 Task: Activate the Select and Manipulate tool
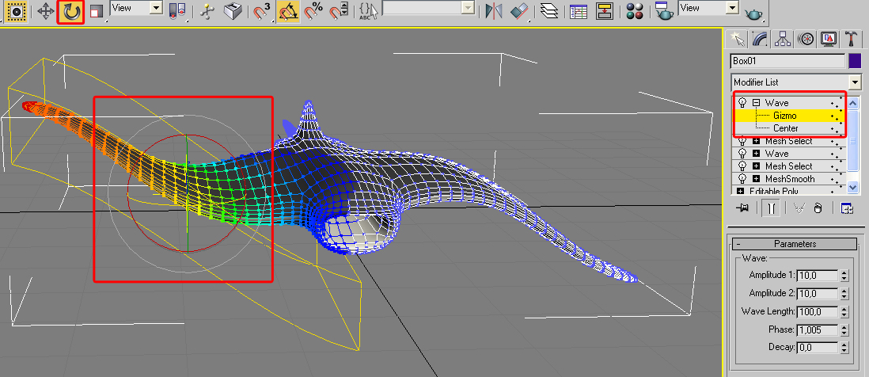point(207,12)
